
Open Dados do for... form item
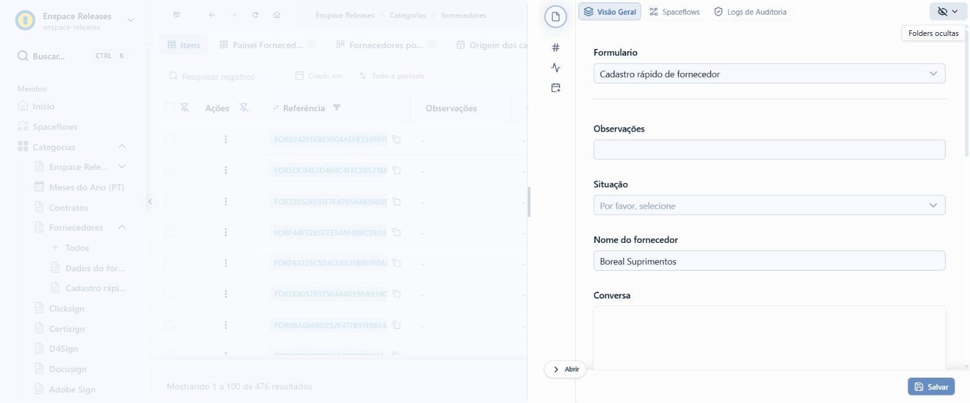pos(87,268)
